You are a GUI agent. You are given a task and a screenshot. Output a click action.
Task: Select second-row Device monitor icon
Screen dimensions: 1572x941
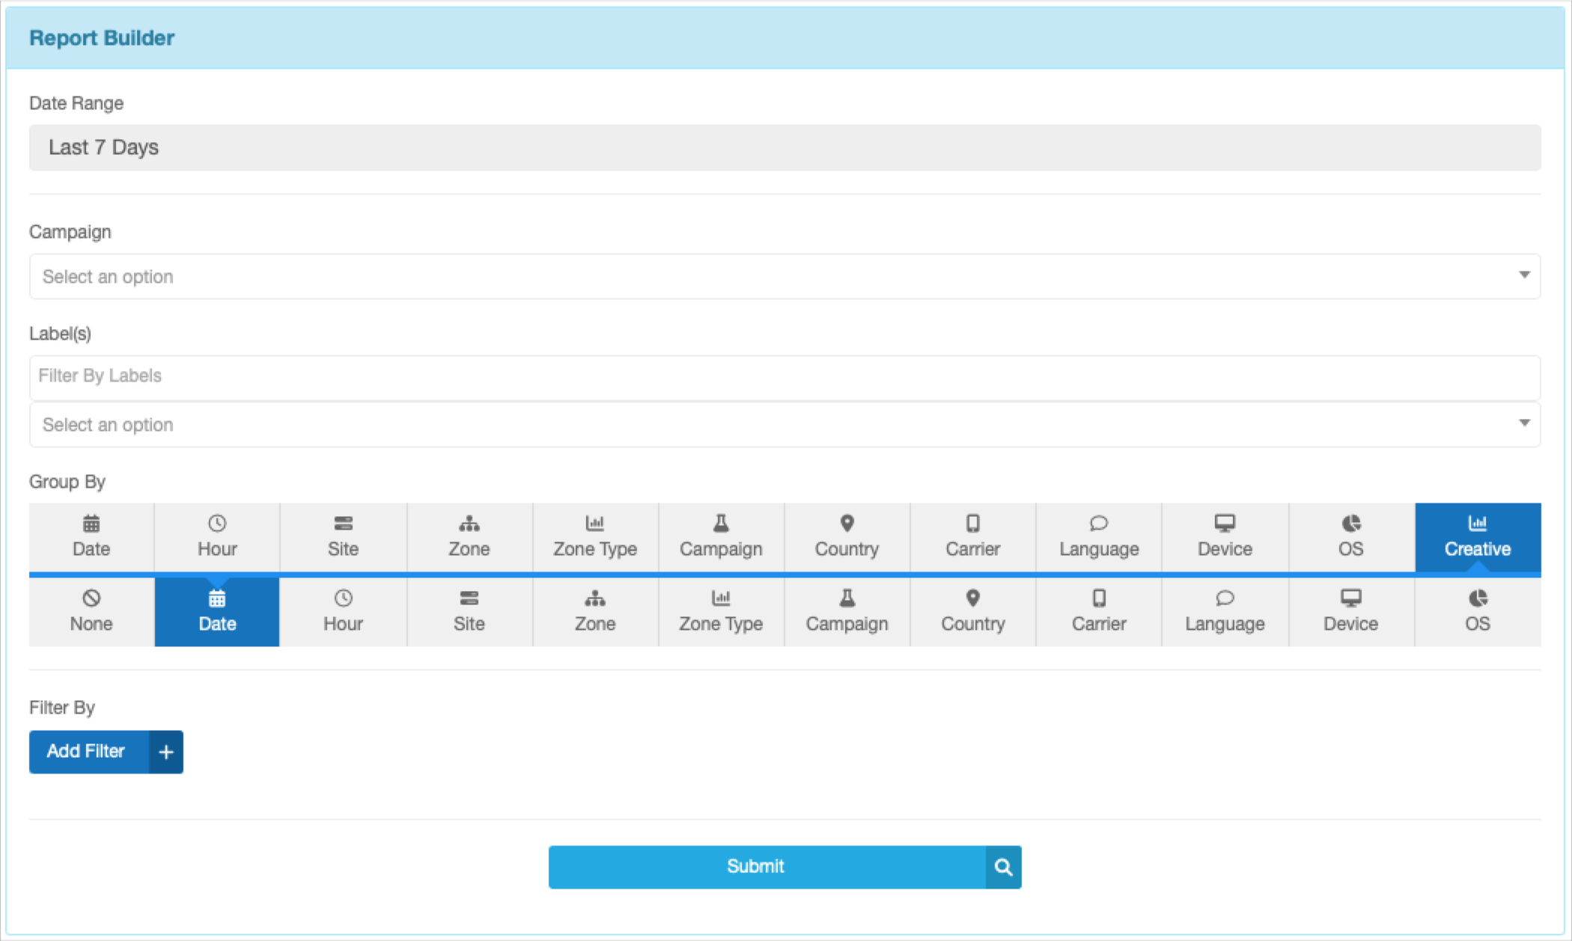point(1350,598)
